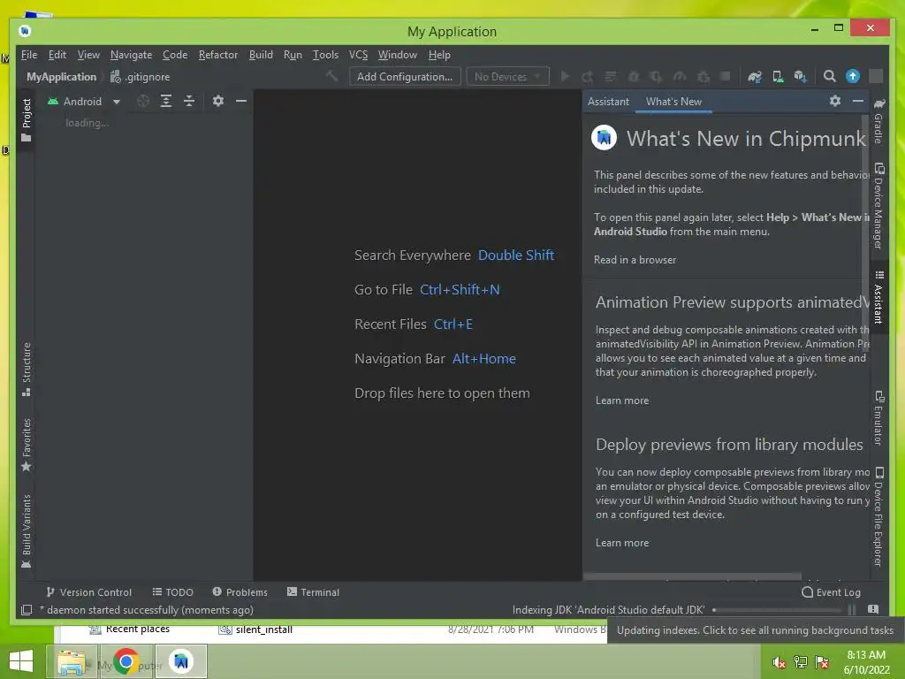Open Device Manager toolbar icon
The image size is (905, 679).
(778, 76)
